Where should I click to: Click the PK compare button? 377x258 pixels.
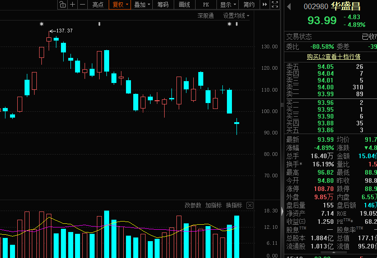click(206, 5)
